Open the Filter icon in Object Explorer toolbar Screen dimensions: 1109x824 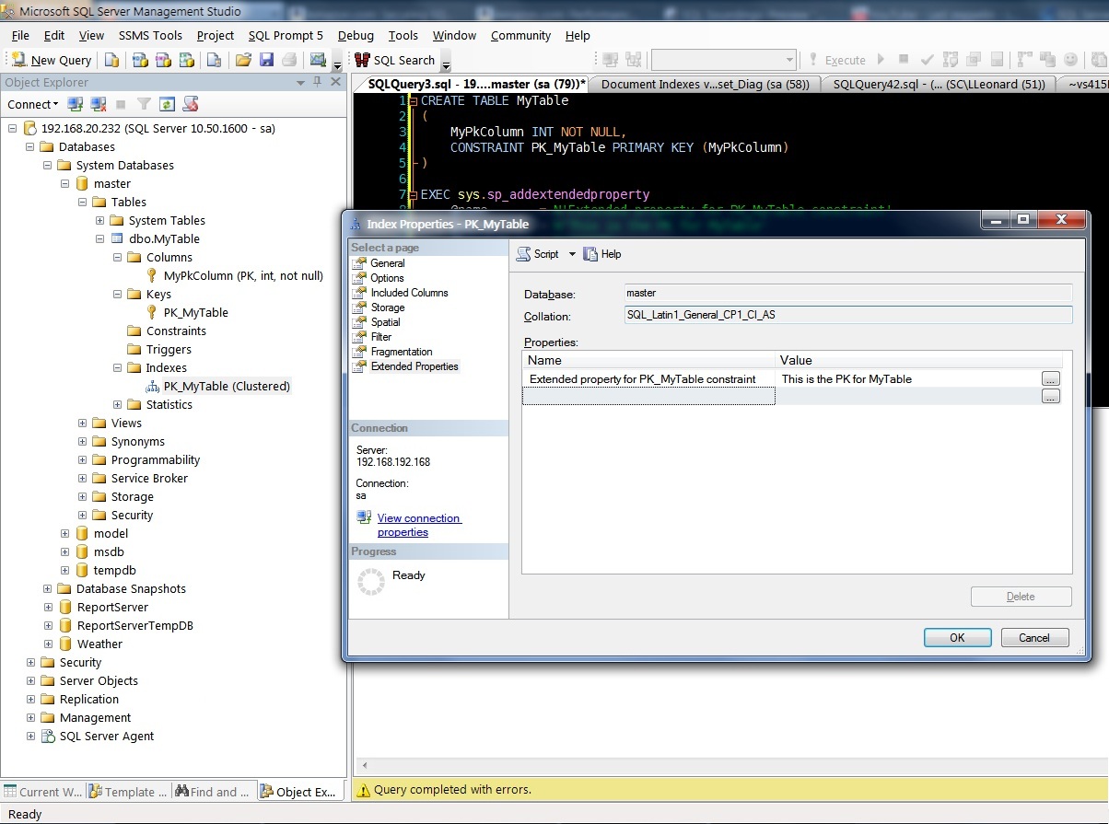(143, 104)
